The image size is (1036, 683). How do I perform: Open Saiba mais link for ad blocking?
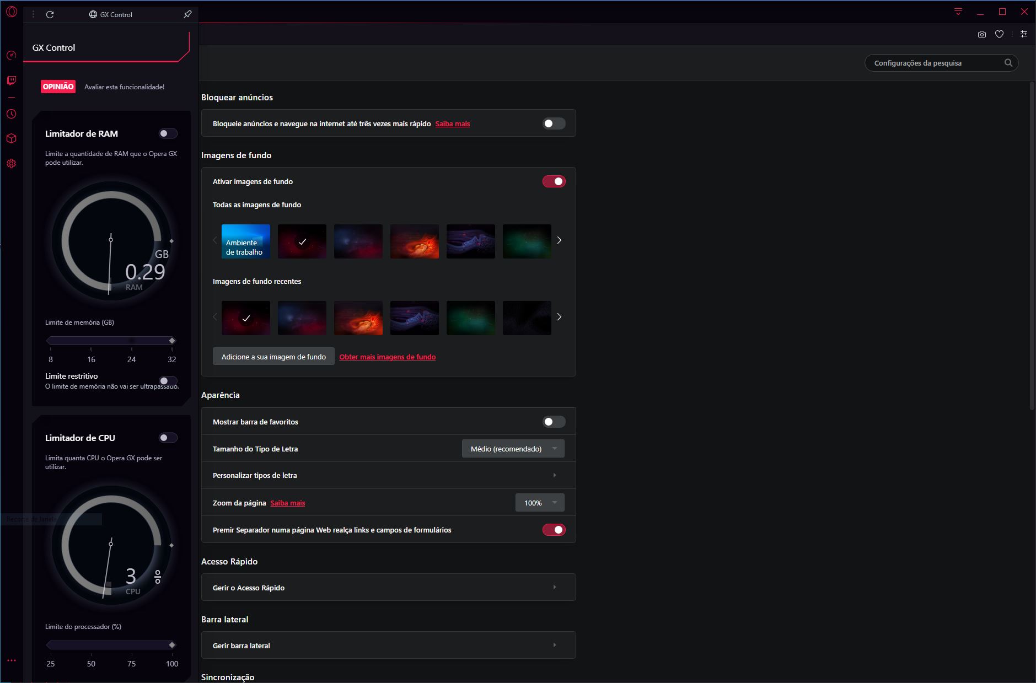(453, 124)
